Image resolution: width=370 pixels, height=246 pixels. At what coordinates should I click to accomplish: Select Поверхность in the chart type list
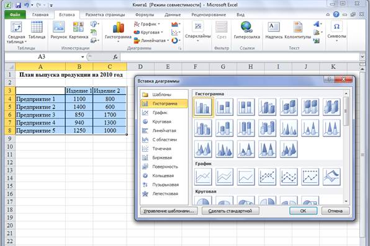164,167
